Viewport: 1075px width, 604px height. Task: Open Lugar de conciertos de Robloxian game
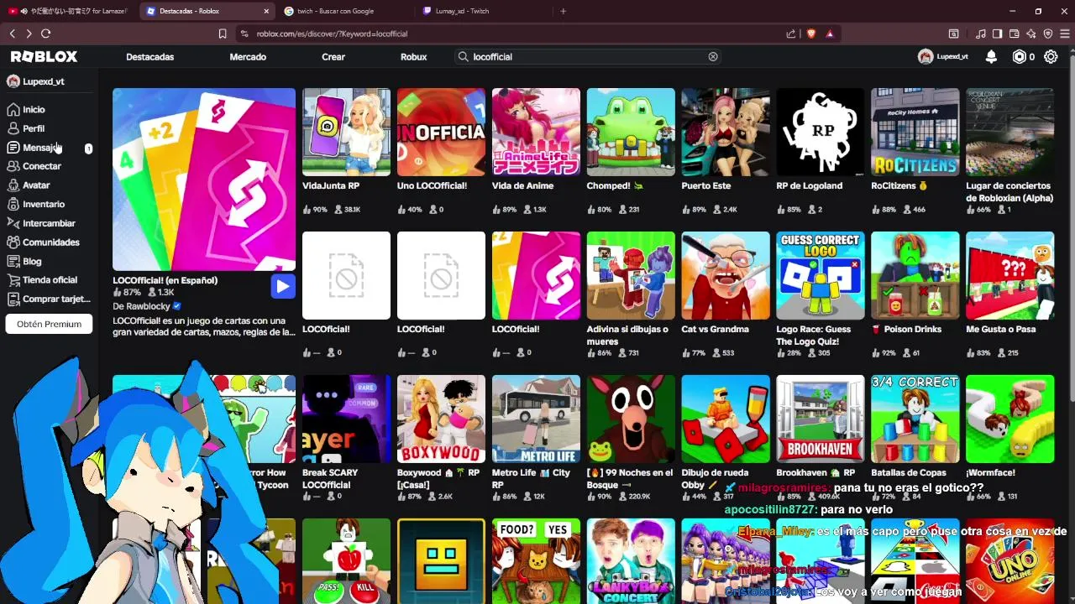(1010, 132)
